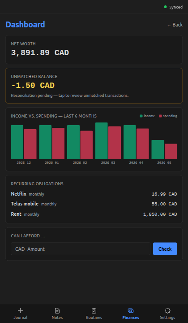The height and width of the screenshot is (323, 188).
Task: Click the -1.50 CAD unmatched value
Action: point(33,86)
